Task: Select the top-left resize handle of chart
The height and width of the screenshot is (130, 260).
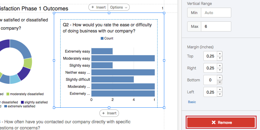Action: 54,13
